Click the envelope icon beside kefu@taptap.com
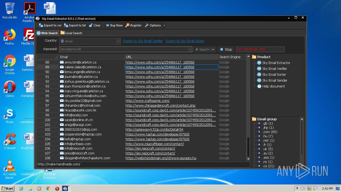 tap(62, 139)
